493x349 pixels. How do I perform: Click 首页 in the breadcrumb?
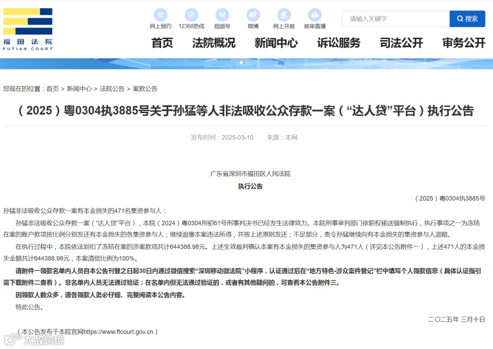52,89
